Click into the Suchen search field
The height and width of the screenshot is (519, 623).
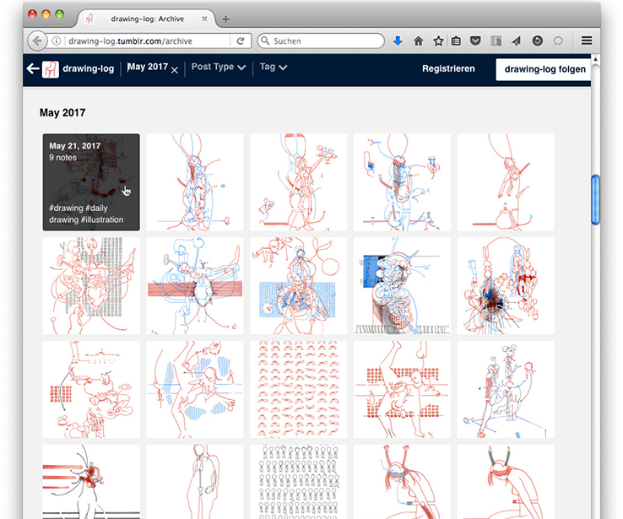pyautogui.click(x=321, y=41)
